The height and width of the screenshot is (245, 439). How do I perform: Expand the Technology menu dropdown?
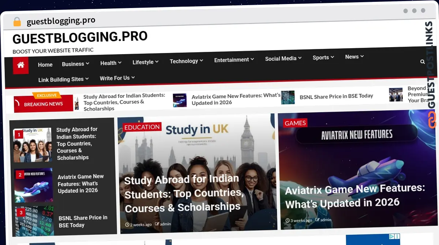click(187, 61)
